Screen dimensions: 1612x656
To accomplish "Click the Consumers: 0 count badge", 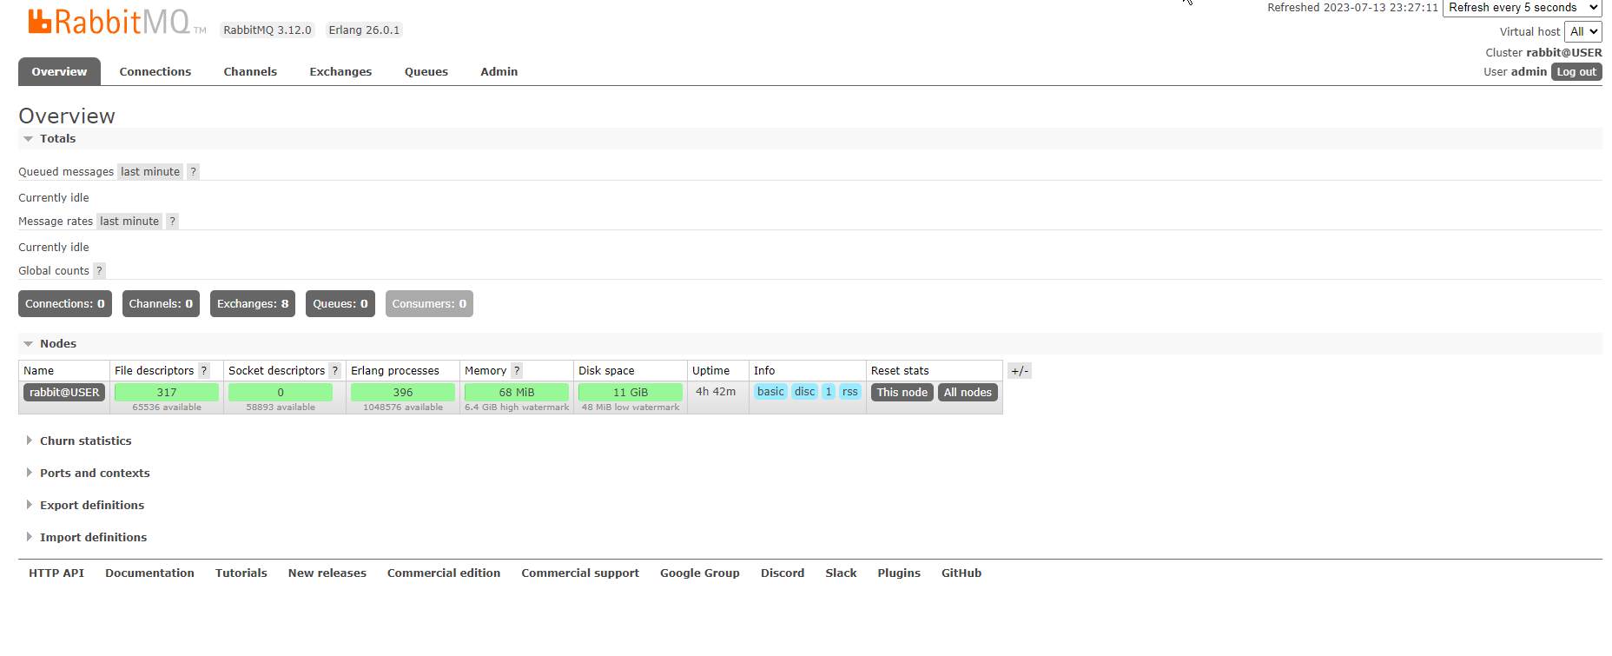I will (x=429, y=304).
